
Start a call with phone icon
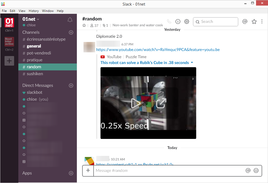[x=169, y=22]
